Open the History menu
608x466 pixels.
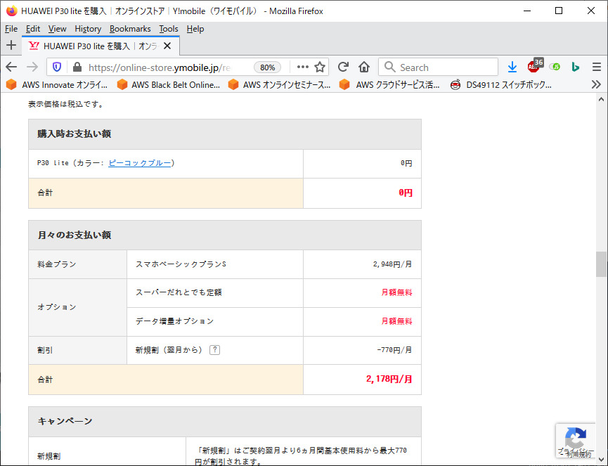88,29
